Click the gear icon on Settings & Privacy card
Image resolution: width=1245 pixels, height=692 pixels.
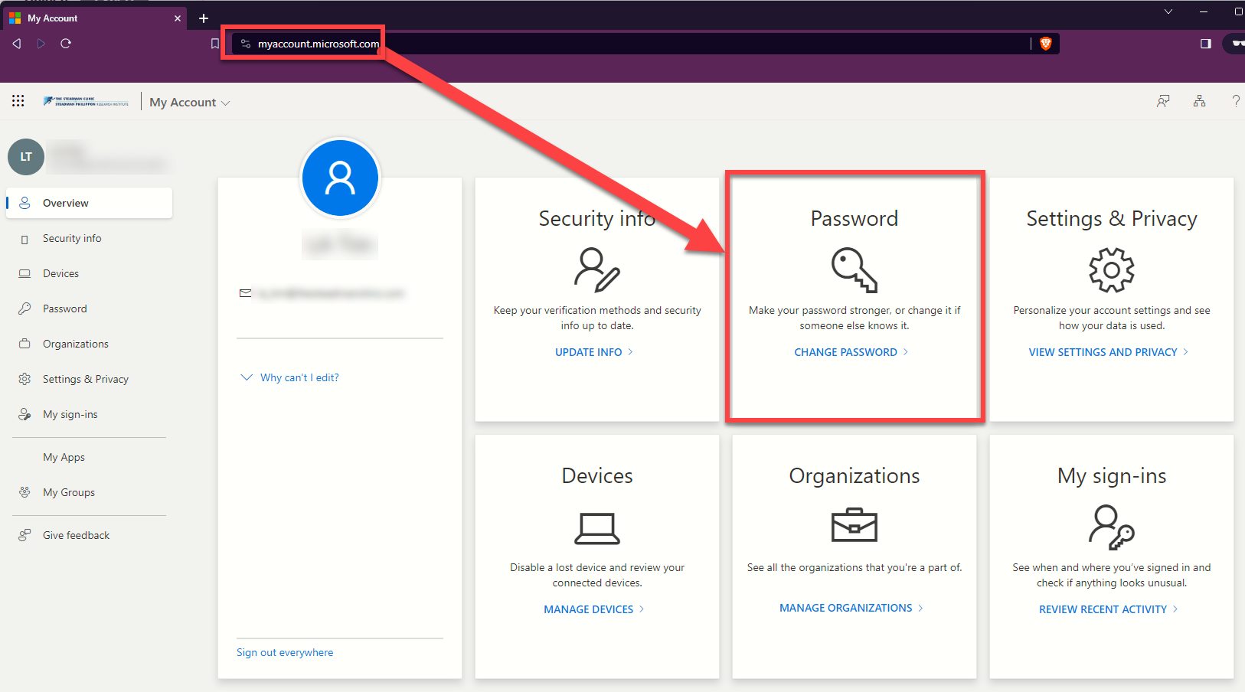tap(1112, 269)
